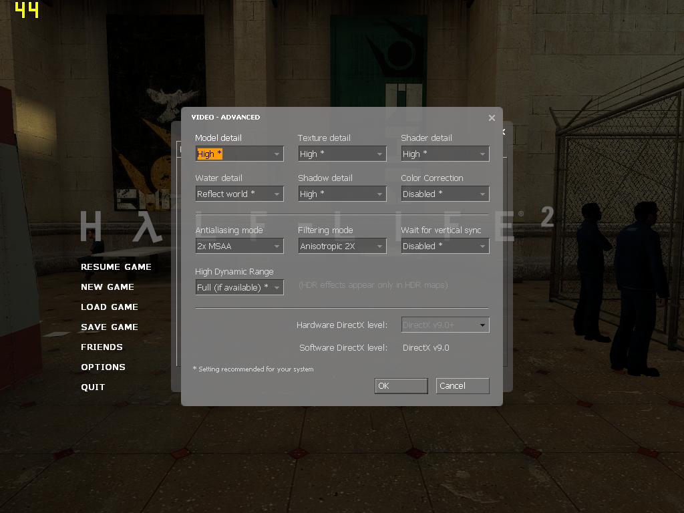Choose Load Game from main menu
This screenshot has width=684, height=513.
click(110, 307)
